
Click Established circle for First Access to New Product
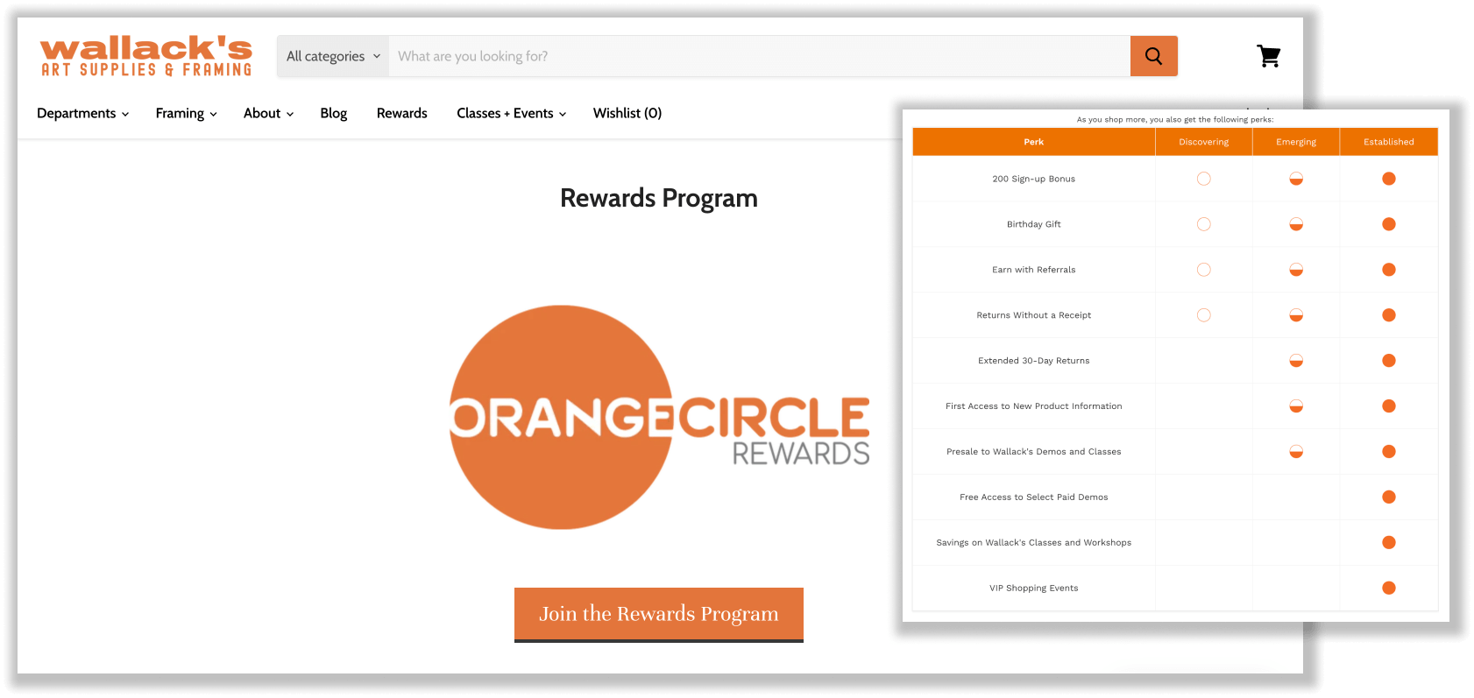[x=1389, y=406]
